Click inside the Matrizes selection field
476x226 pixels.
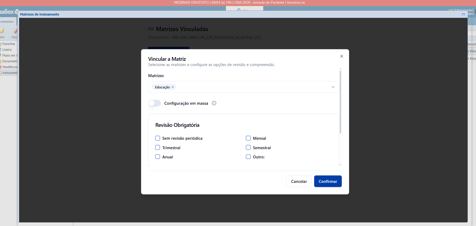[250, 87]
